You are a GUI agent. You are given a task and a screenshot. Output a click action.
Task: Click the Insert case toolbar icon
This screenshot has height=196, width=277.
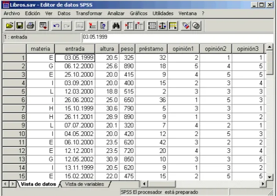[129, 26]
